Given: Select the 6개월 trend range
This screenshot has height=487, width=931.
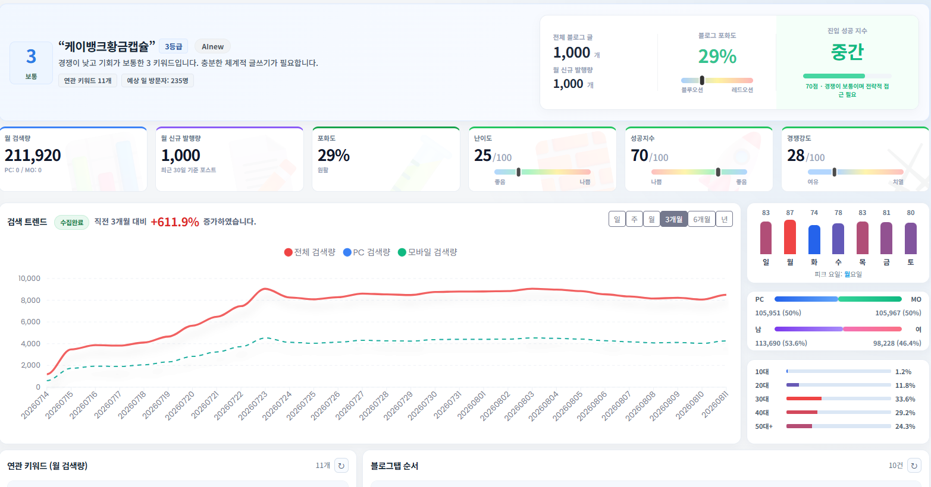Looking at the screenshot, I should (701, 219).
